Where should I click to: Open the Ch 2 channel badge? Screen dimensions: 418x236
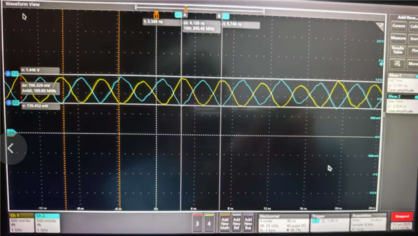[x=47, y=223]
